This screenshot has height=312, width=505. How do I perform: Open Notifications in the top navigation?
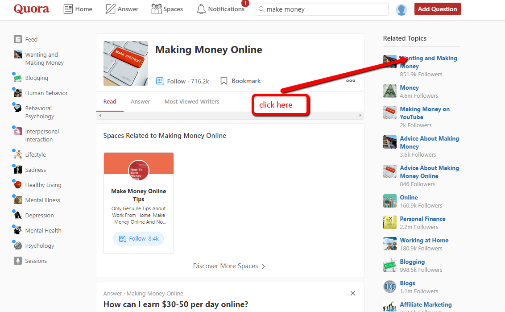coord(221,9)
